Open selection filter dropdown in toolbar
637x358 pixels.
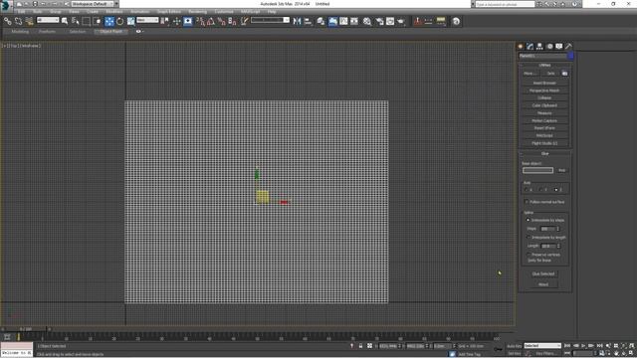[48, 20]
